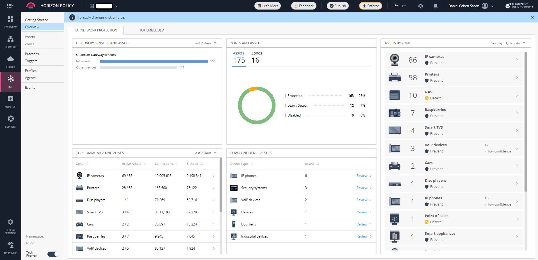The width and height of the screenshot is (538, 260).
Task: Open the apps grid menu icon
Action: pos(10,6)
